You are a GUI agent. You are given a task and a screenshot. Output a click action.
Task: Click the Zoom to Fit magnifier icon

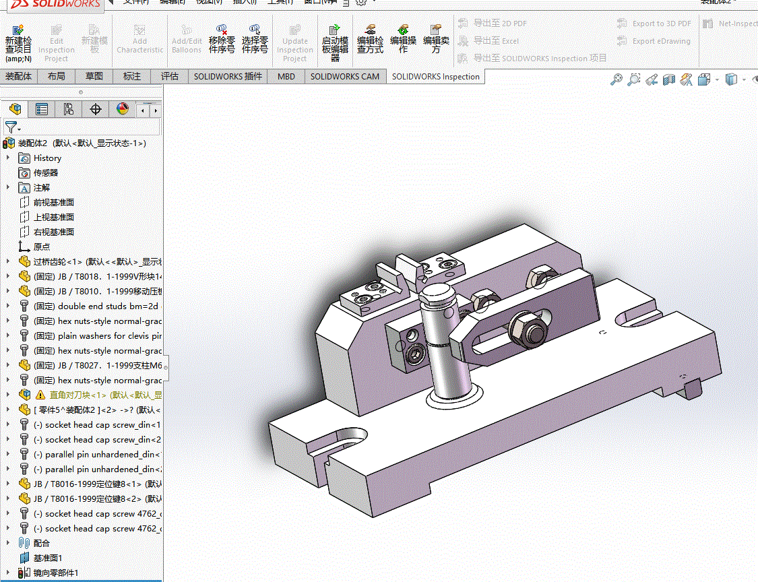616,80
